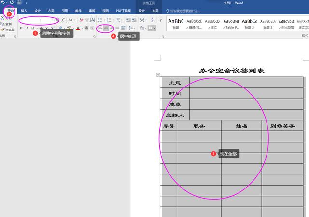Click the Phonetic Guide icon
The image size is (309, 217).
87,20
